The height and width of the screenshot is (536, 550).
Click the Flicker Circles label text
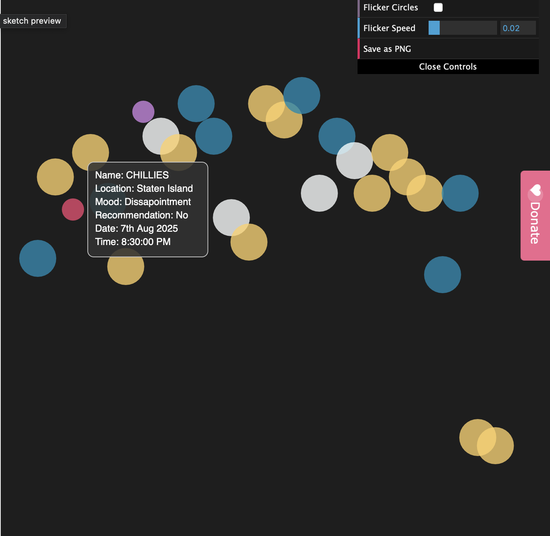390,7
